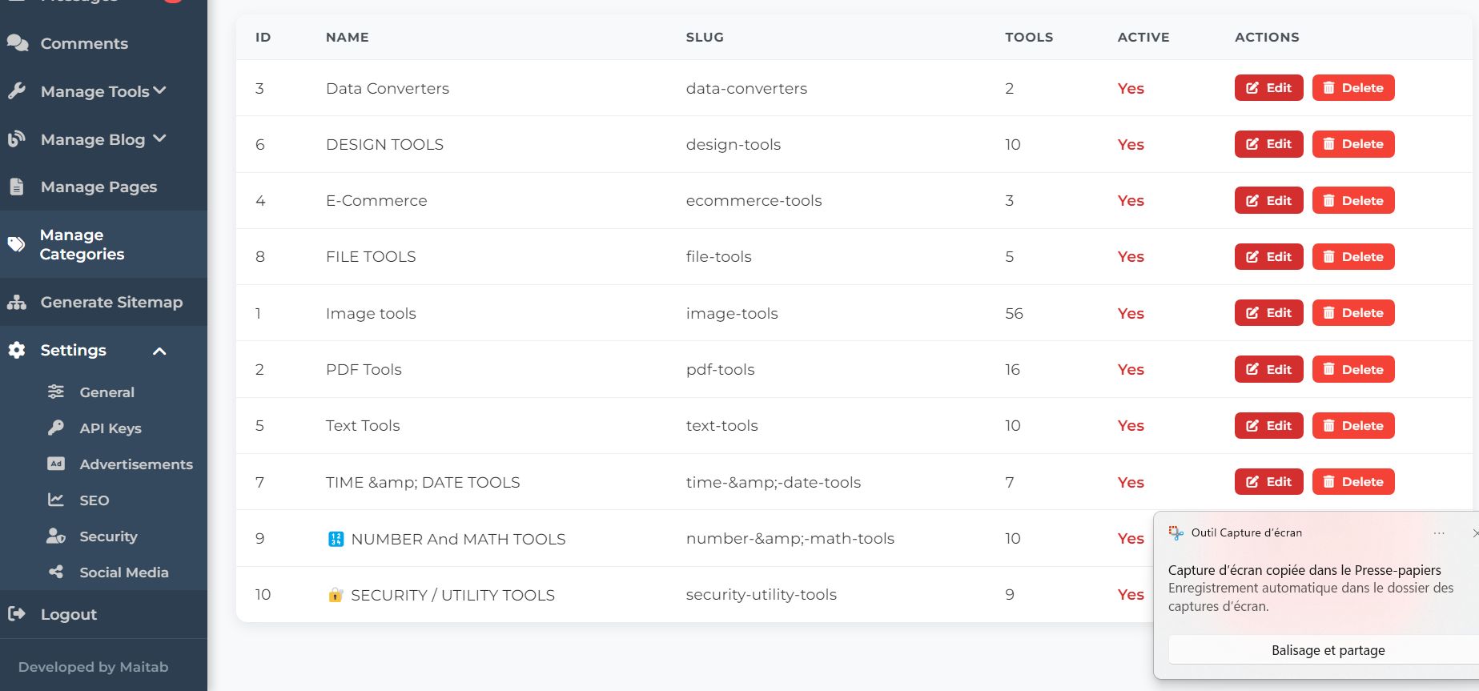Click the Balisage et partage button
The width and height of the screenshot is (1479, 691).
(1328, 650)
